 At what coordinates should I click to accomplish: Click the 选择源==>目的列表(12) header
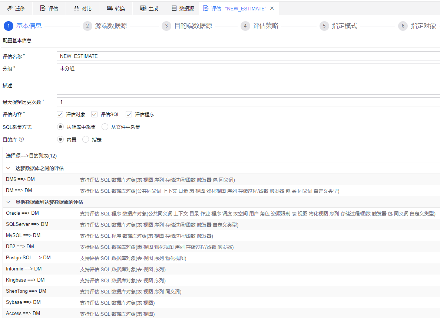pyautogui.click(x=31, y=156)
